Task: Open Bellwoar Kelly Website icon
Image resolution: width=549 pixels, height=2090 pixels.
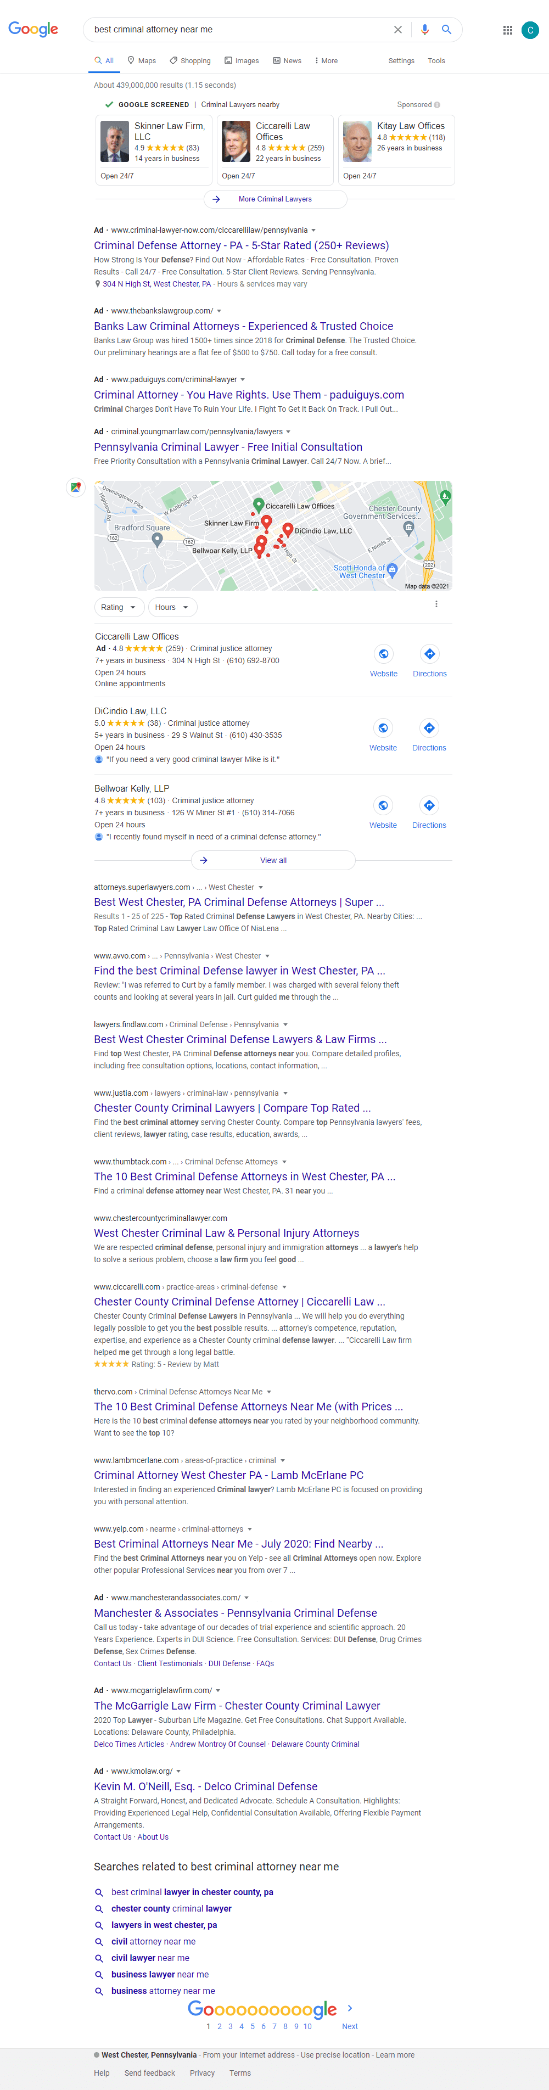Action: tap(384, 806)
